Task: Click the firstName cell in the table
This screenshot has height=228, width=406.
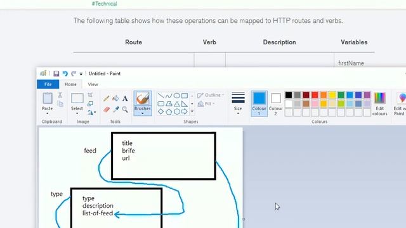Action: pyautogui.click(x=351, y=63)
